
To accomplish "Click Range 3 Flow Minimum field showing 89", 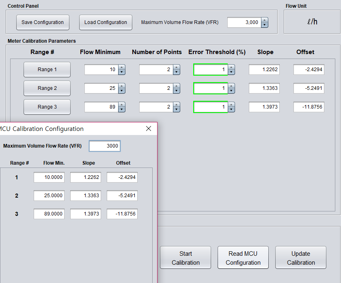I will tap(101, 107).
